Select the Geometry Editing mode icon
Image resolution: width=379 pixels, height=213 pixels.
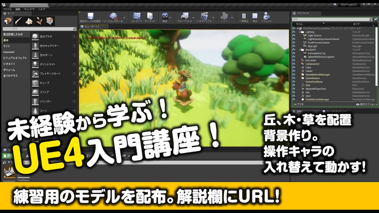[x=50, y=21]
